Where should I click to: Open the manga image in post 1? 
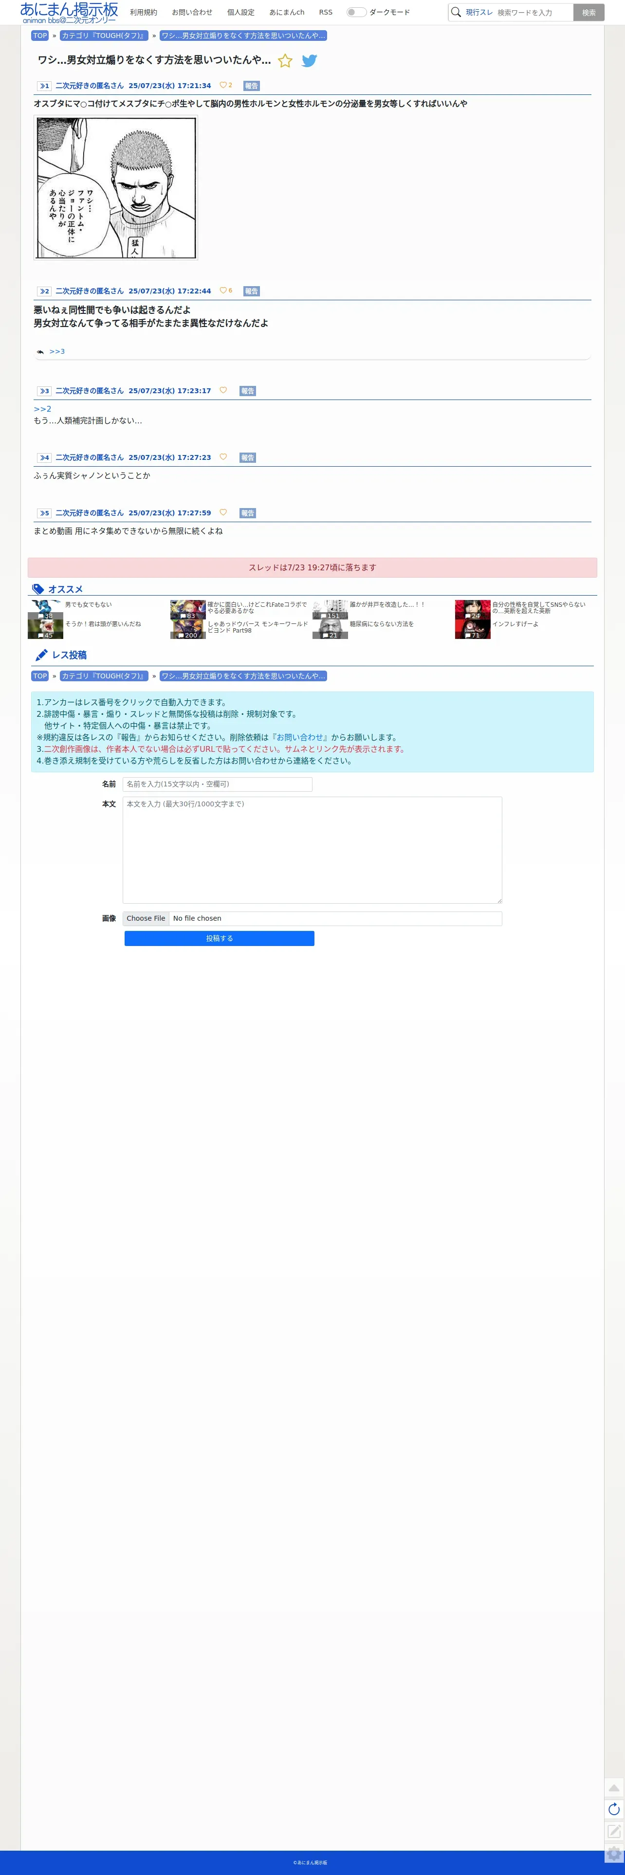click(x=116, y=188)
